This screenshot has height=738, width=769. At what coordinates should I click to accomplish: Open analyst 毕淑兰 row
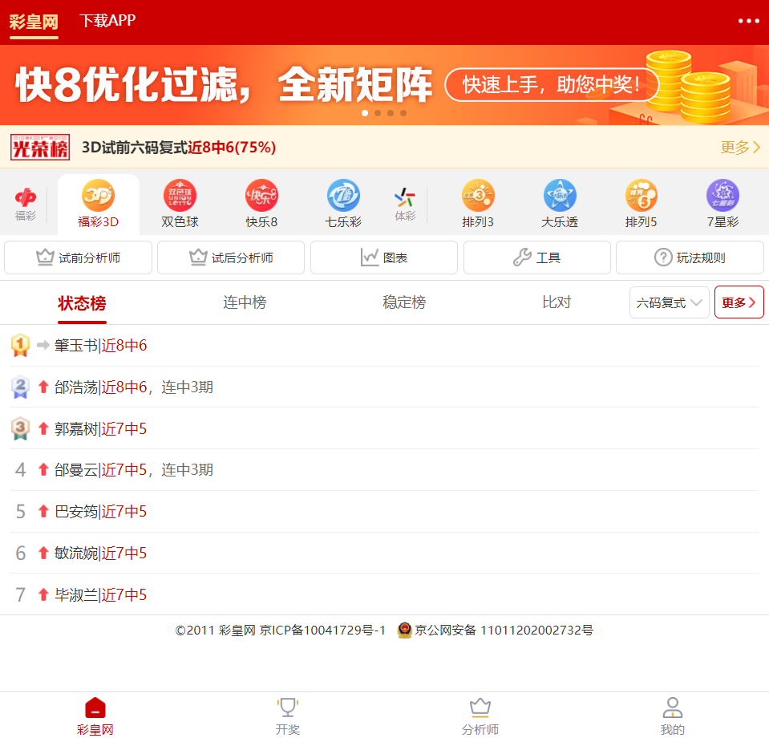tap(384, 594)
